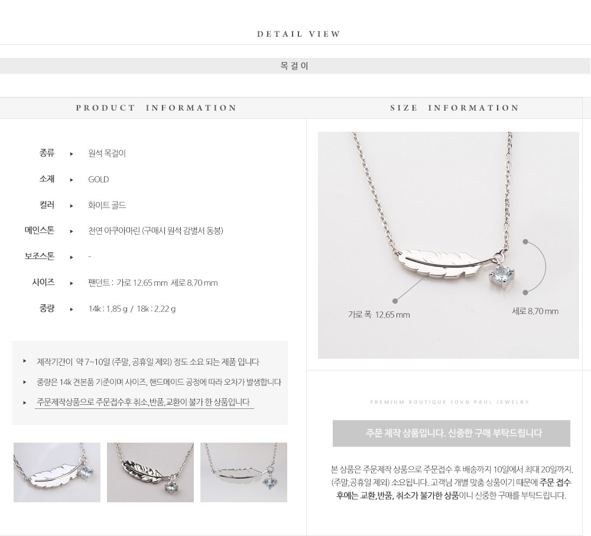Click the arrow beside 메인스톤 label
591x536 pixels.
click(x=72, y=231)
